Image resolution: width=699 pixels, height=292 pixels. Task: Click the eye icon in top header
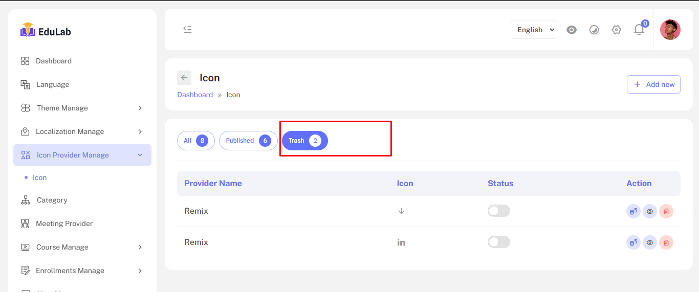(x=572, y=30)
